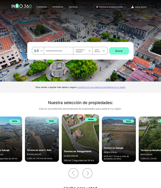Focus the Escriba dónde busca field
The width and height of the screenshot is (161, 188).
(59, 51)
